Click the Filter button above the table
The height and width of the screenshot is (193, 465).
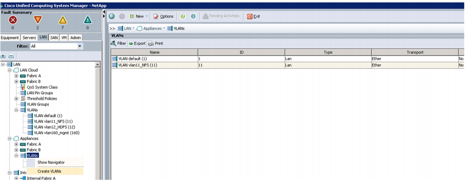[x=119, y=43]
